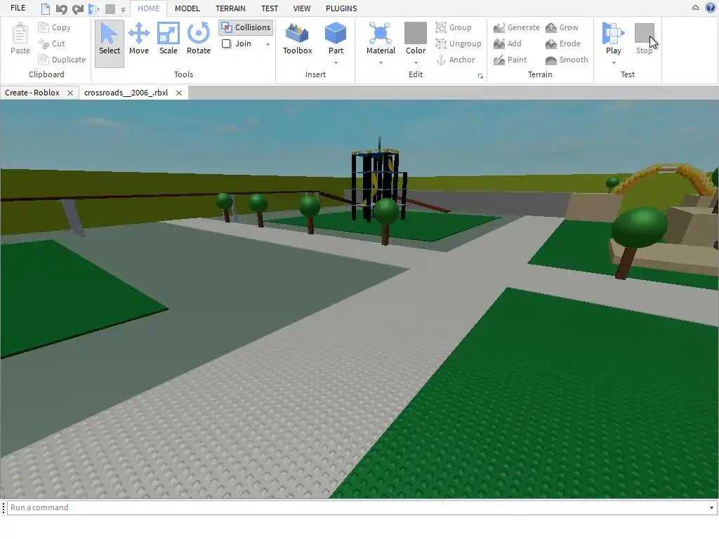719x539 pixels.
Task: Open the Toolbox panel
Action: (297, 39)
